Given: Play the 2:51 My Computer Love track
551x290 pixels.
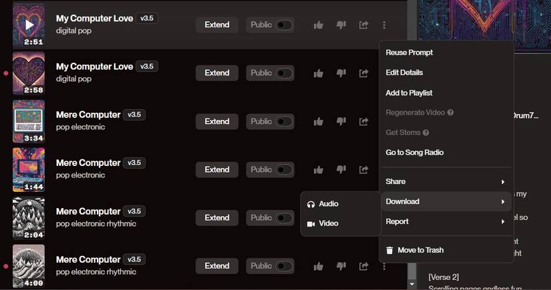Looking at the screenshot, I should pos(29,25).
